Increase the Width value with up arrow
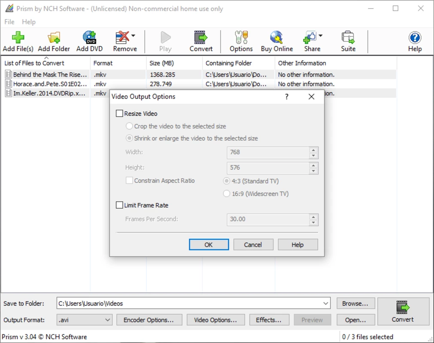 coord(313,150)
